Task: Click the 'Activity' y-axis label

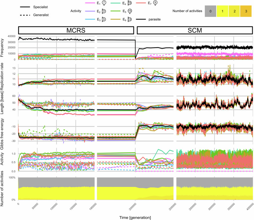Action: coord(2,159)
